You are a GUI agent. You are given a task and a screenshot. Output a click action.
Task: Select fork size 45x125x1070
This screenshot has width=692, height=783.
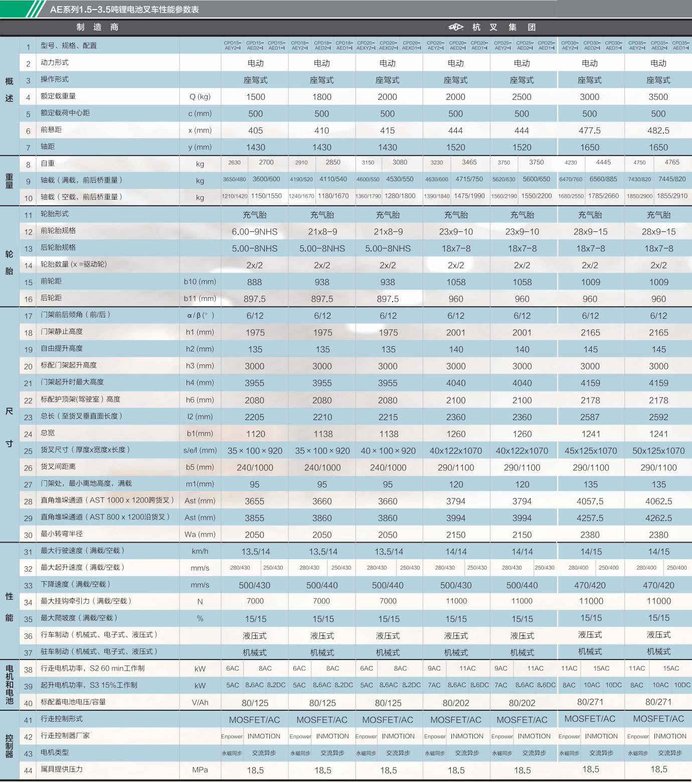[x=591, y=451]
